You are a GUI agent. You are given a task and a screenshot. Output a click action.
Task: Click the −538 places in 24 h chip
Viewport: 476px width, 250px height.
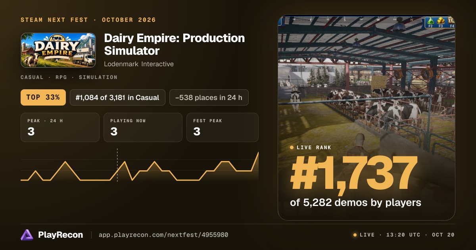tap(209, 97)
